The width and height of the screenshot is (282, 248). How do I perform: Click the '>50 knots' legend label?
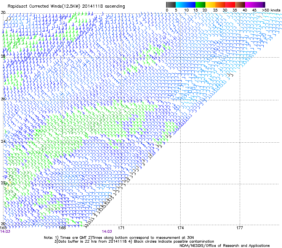(271, 10)
